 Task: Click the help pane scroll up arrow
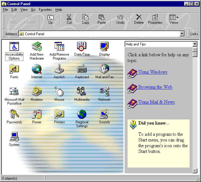(x=195, y=50)
